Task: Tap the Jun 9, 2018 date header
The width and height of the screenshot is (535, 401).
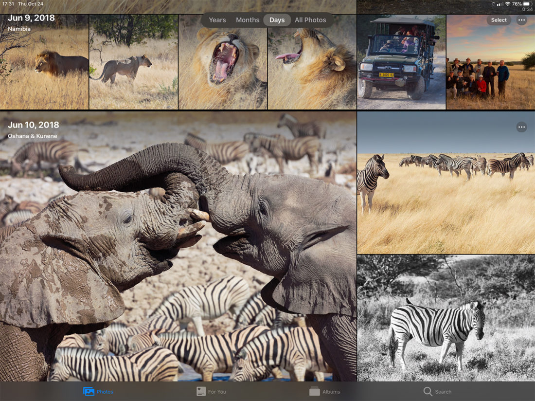Action: coord(31,18)
